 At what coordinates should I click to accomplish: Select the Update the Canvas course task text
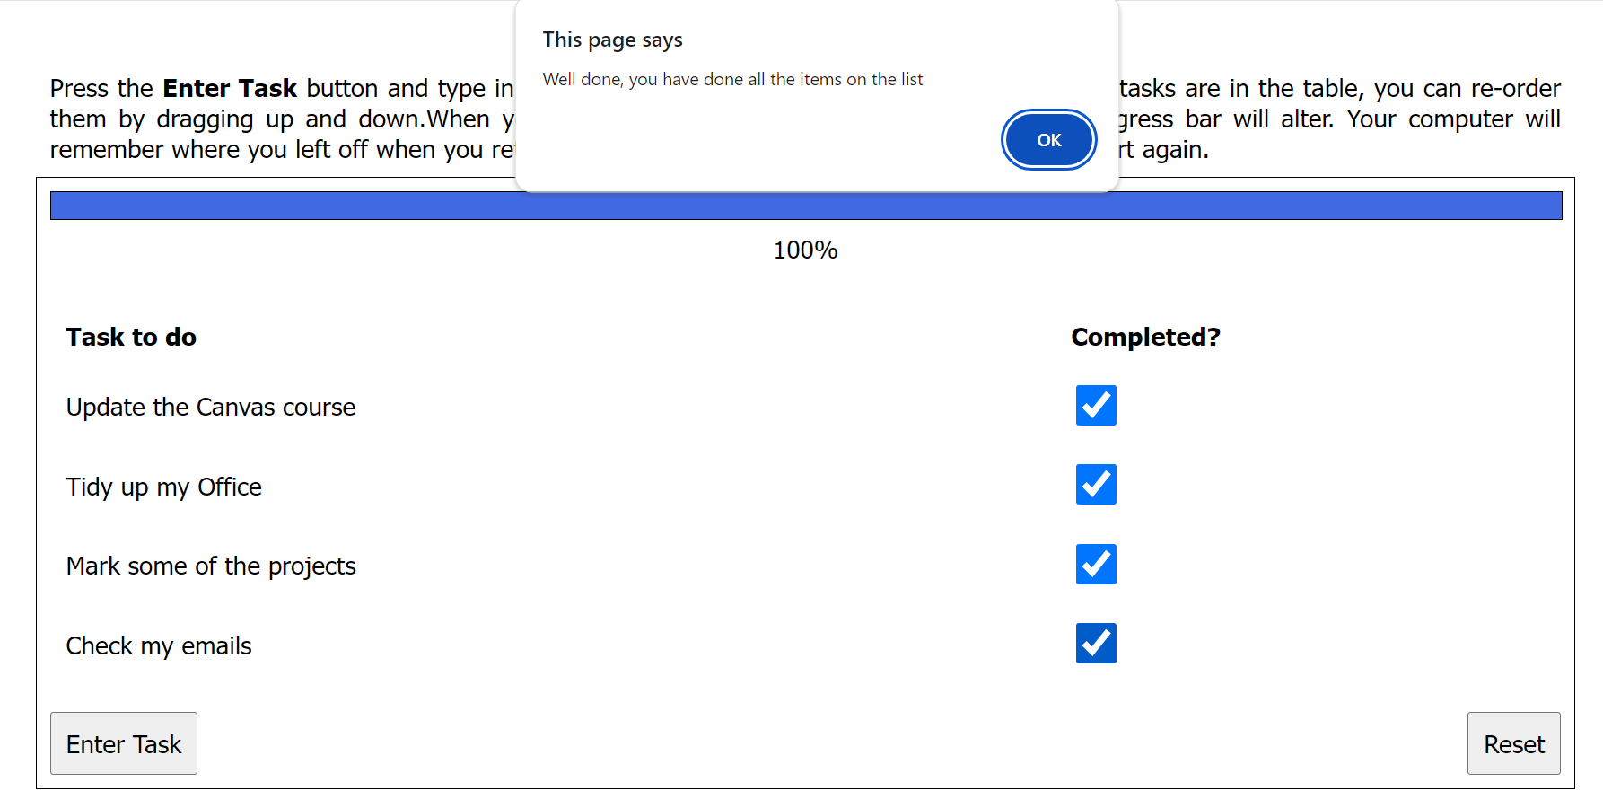(x=211, y=408)
